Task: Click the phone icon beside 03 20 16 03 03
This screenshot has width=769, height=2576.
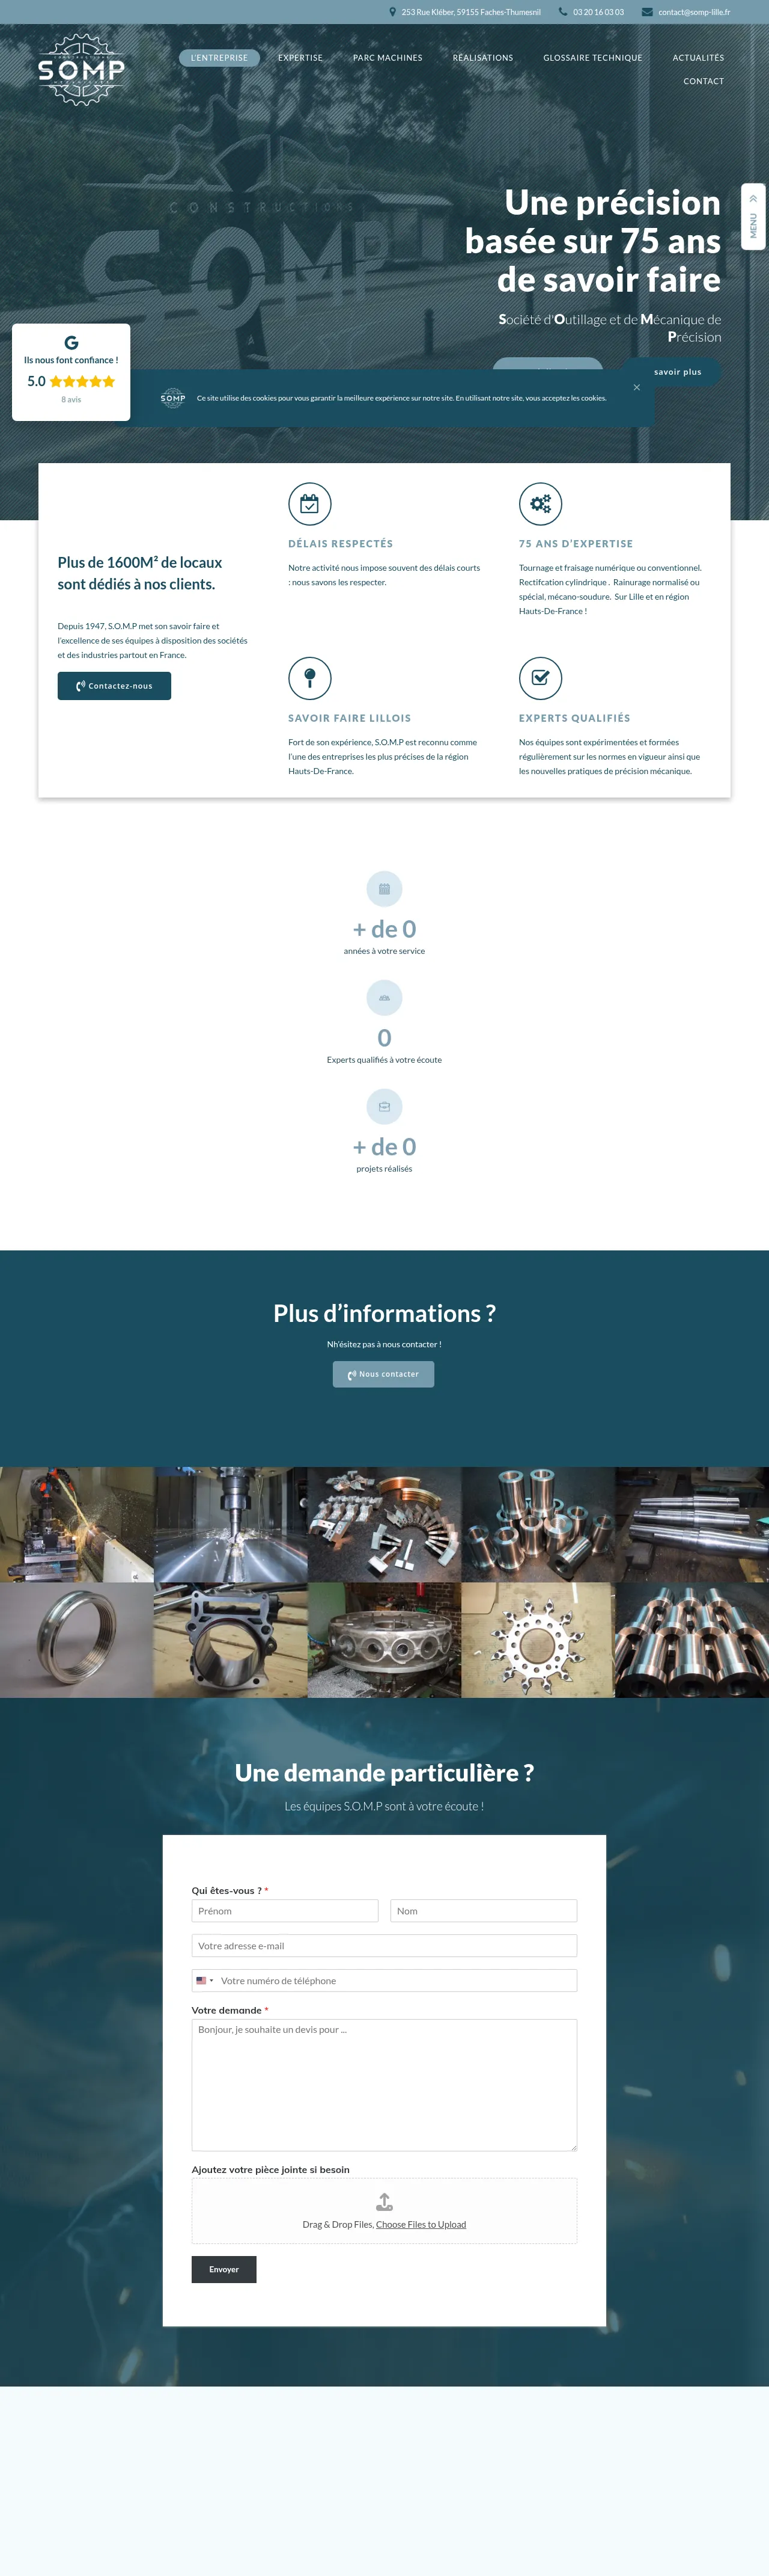Action: tap(564, 12)
